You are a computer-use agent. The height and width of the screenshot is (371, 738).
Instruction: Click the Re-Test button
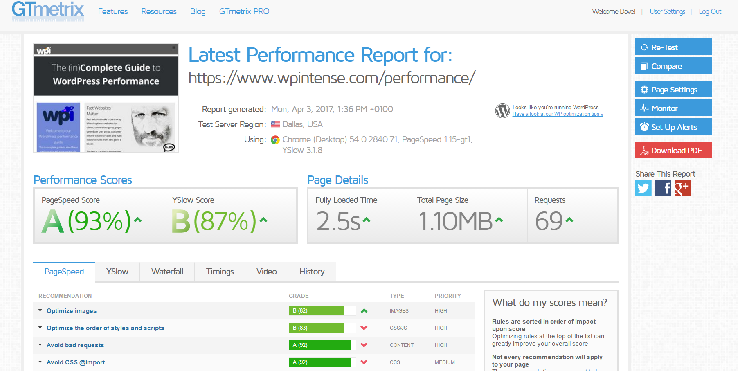673,47
